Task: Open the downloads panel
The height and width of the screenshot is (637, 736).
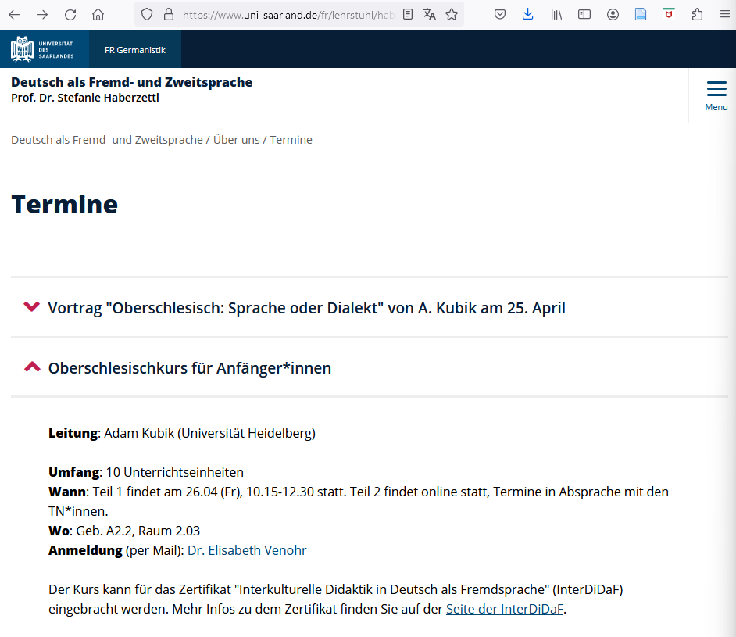Action: [528, 15]
